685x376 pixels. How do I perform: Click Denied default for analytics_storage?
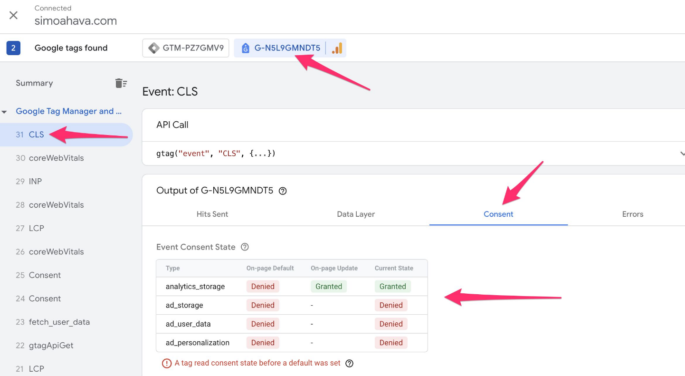coord(263,286)
